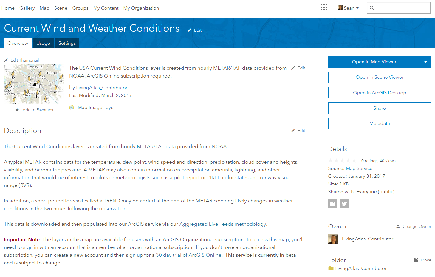Expand the Open in Map Viewer dropdown arrow

point(426,62)
